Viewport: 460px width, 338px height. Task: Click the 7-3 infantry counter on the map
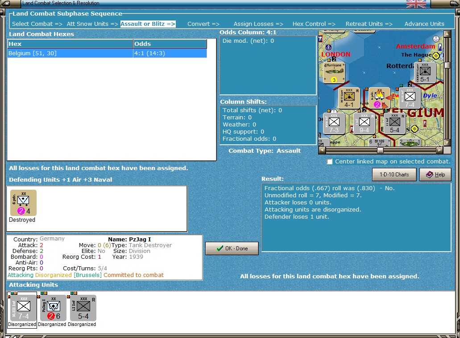334,123
